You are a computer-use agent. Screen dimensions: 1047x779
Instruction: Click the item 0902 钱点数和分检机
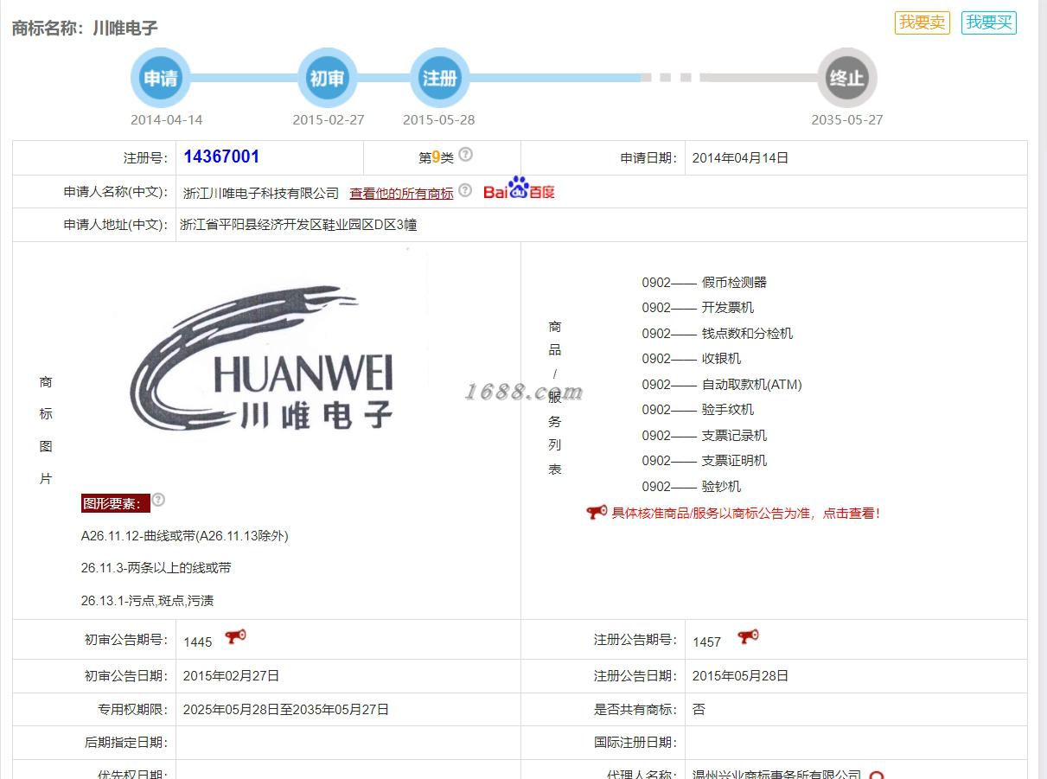(x=717, y=333)
